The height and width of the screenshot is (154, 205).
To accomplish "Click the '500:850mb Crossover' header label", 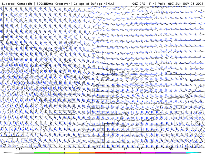I will pyautogui.click(x=53, y=4).
